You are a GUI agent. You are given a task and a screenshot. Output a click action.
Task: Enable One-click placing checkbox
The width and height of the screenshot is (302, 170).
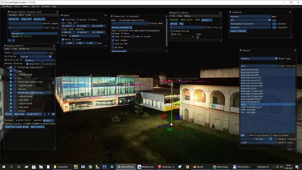(x=248, y=135)
